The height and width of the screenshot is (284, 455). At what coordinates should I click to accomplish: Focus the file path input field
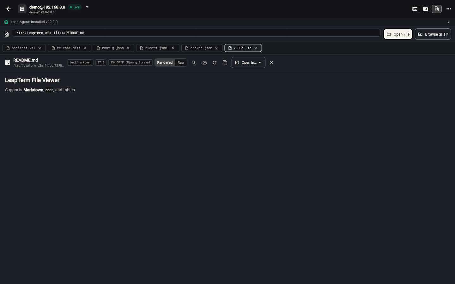click(x=196, y=33)
